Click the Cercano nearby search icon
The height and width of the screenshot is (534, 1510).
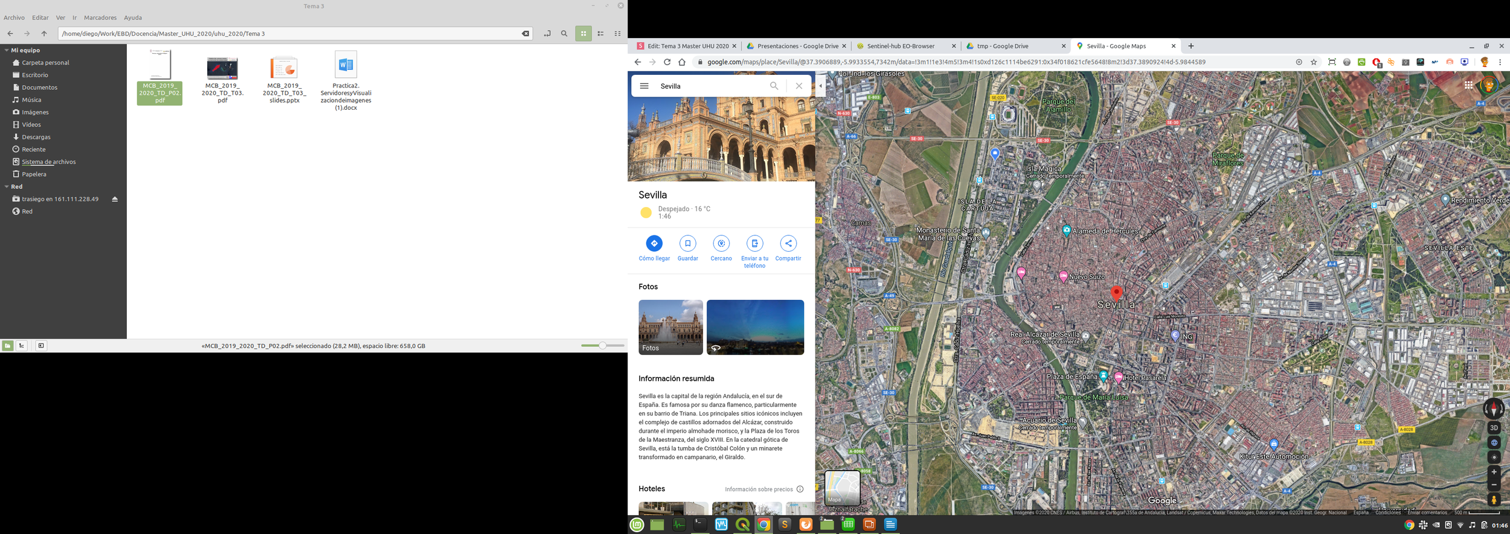tap(721, 243)
